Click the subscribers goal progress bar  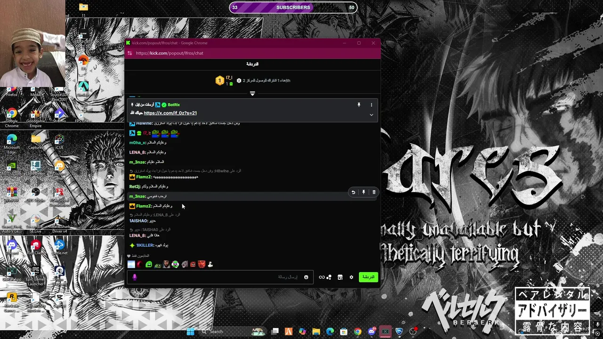point(293,8)
